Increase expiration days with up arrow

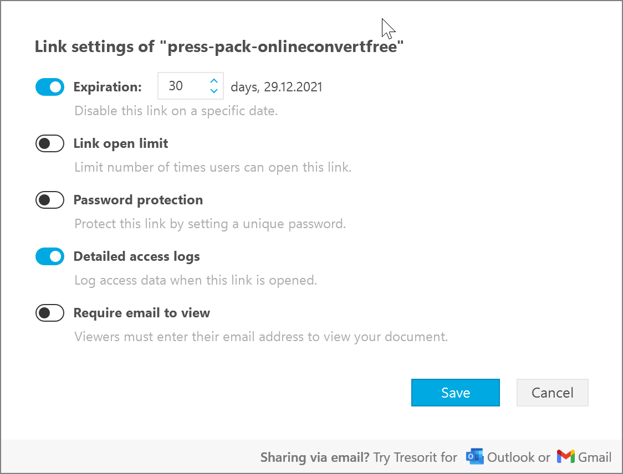pos(214,81)
